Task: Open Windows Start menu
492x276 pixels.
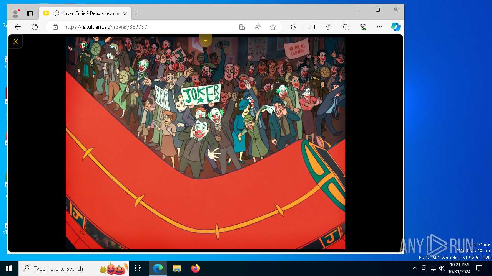Action: tap(9, 268)
